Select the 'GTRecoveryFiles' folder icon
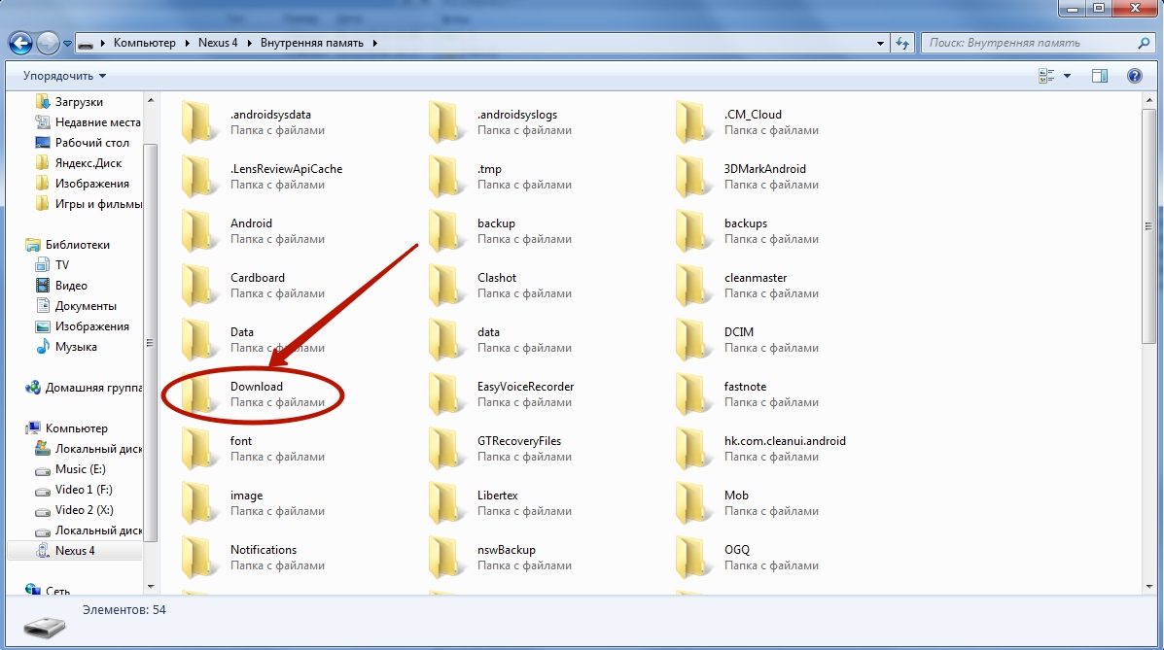Viewport: 1164px width, 650px height. point(445,449)
